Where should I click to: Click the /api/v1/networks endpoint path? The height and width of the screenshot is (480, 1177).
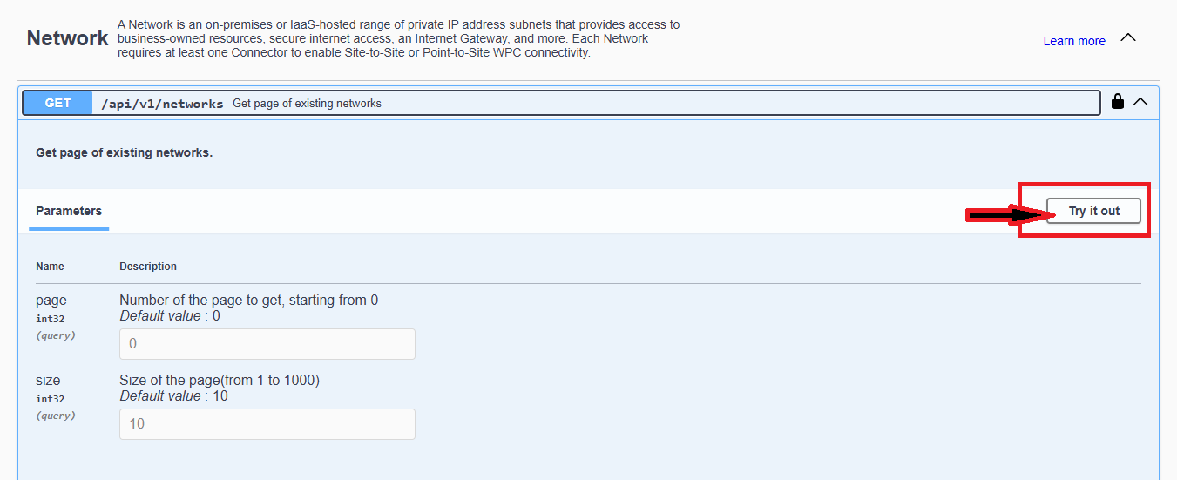tap(162, 104)
